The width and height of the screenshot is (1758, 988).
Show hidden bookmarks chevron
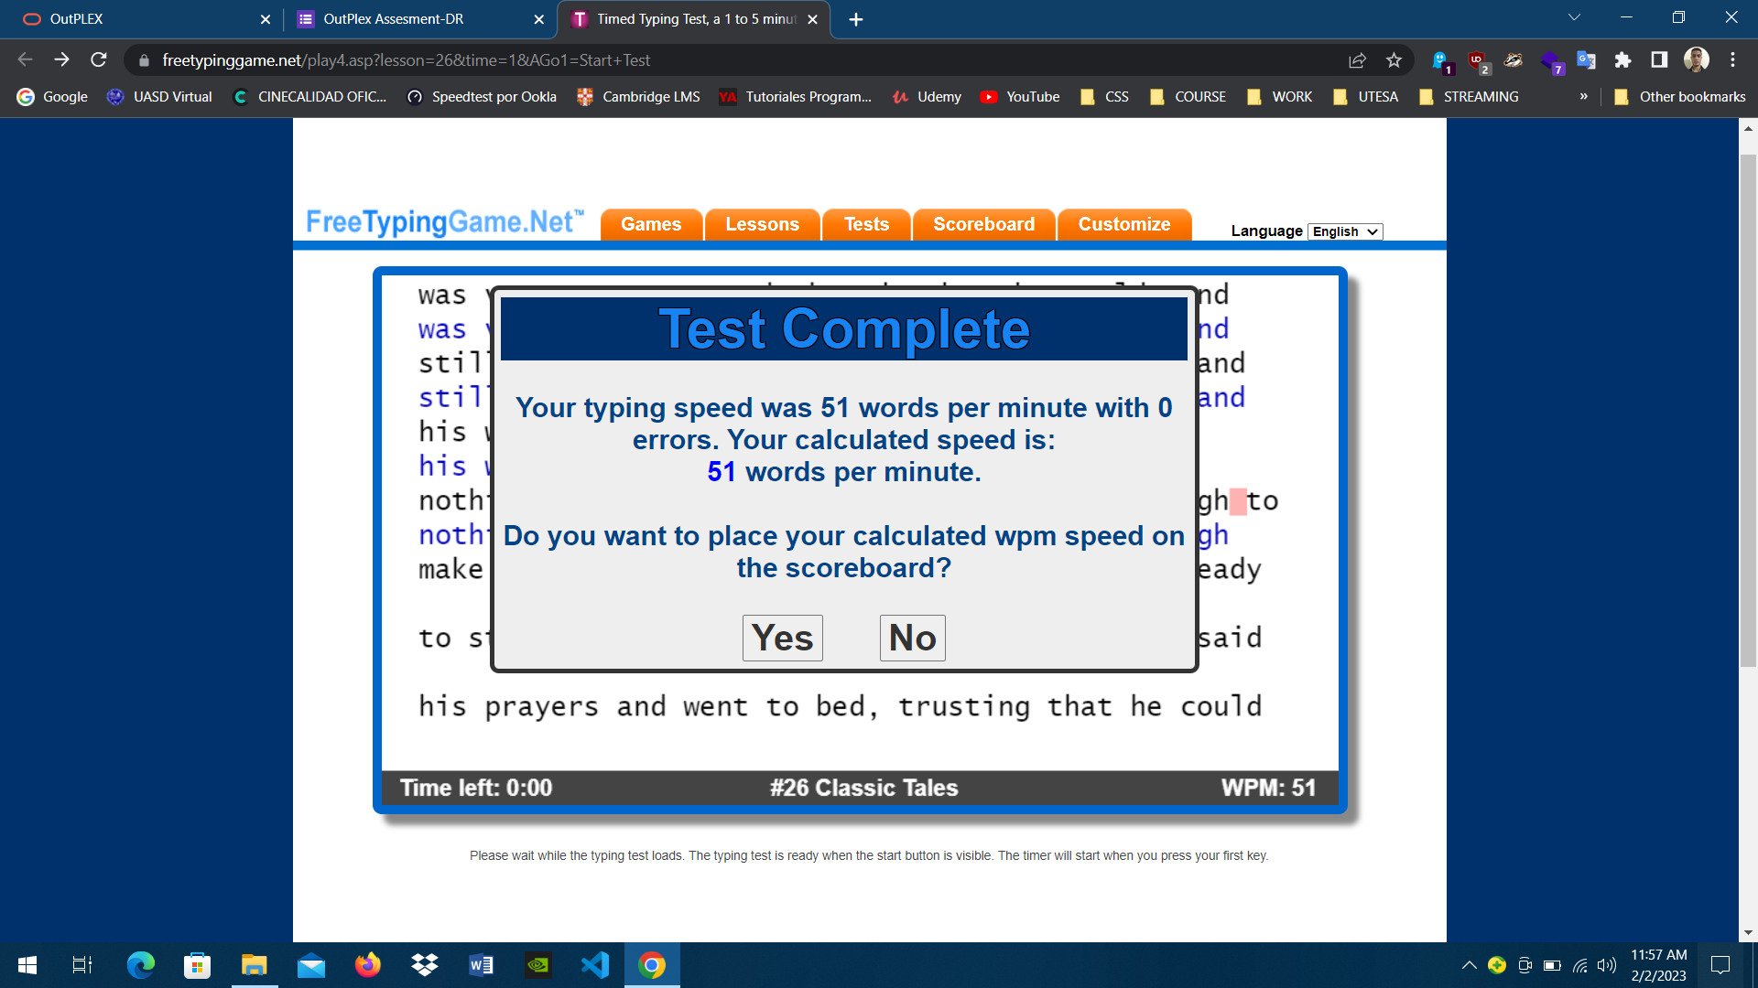point(1583,96)
